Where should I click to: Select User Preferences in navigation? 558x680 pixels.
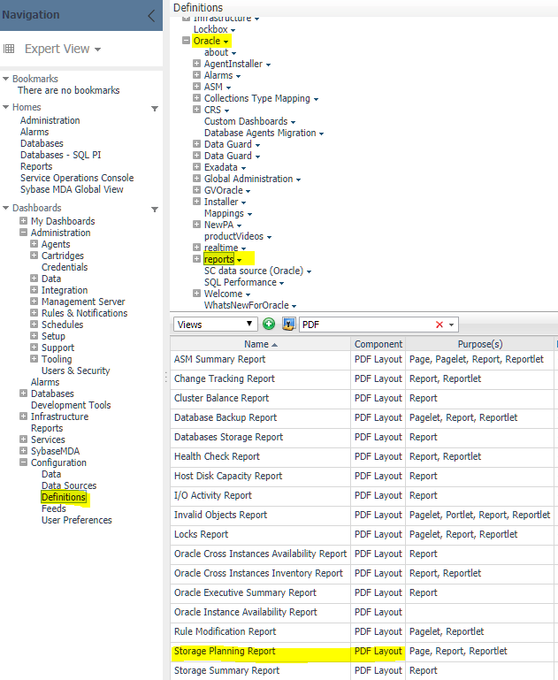coord(77,520)
